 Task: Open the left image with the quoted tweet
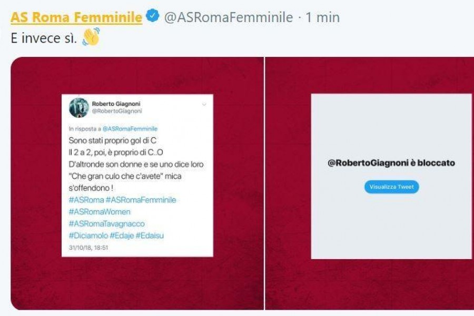(x=137, y=183)
